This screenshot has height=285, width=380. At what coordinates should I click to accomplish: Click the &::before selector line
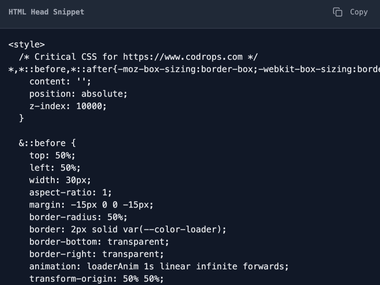(47, 143)
